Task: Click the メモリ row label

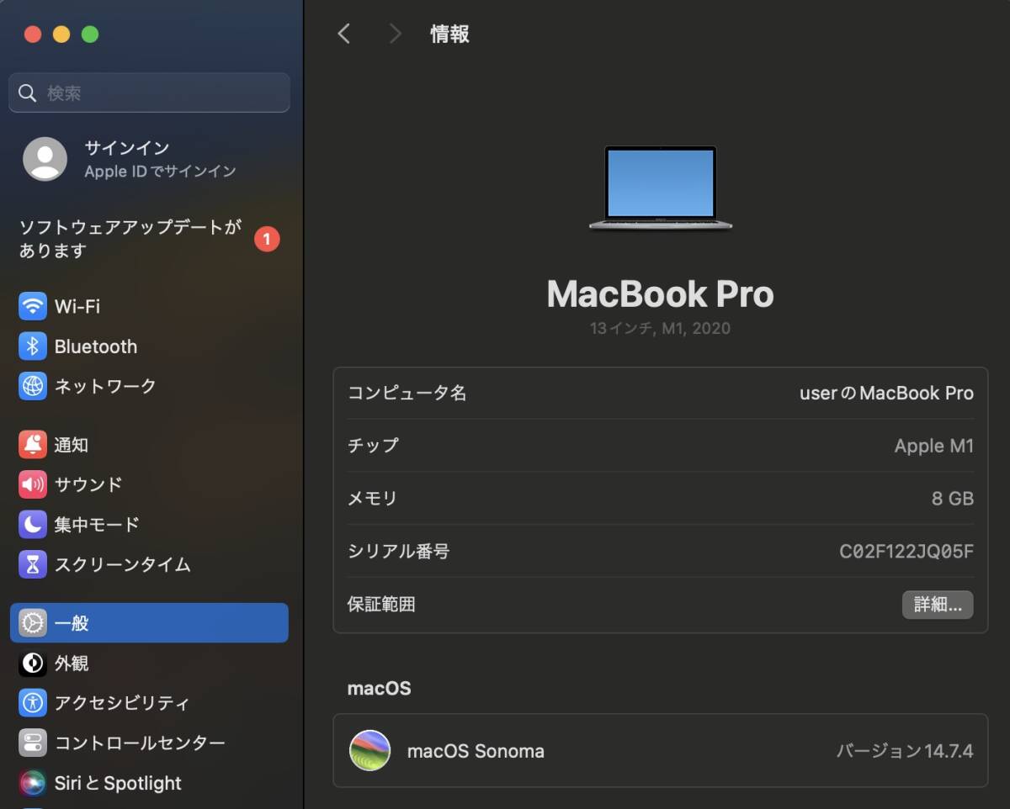Action: (x=372, y=499)
